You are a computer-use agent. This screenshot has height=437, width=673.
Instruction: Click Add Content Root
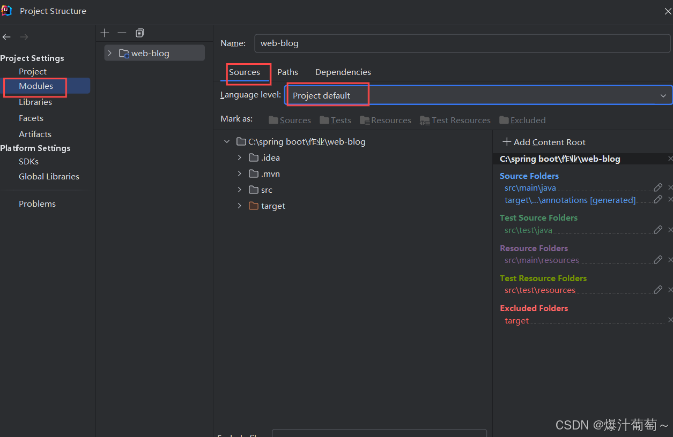point(544,142)
